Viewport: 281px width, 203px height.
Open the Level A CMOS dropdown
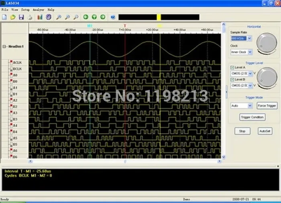point(250,73)
